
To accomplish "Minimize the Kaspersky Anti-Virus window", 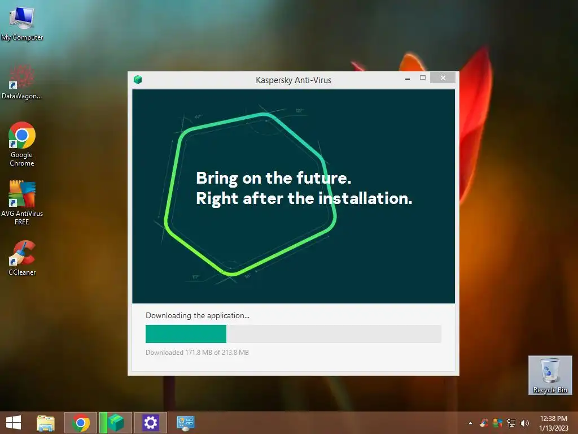I will point(408,78).
